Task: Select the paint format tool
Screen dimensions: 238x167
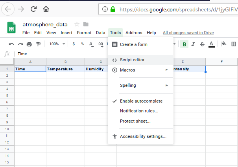Action: (38, 44)
